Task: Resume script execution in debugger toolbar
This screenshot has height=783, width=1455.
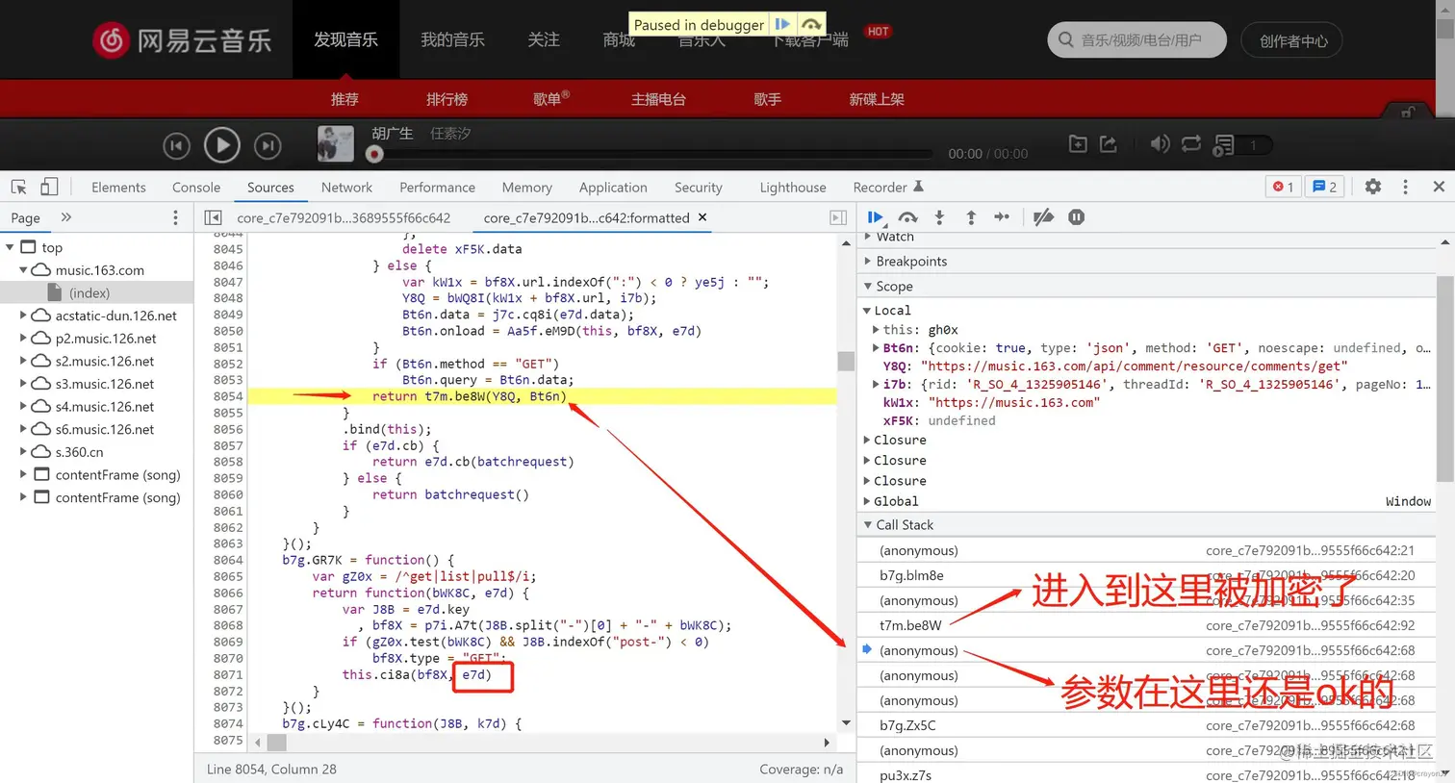Action: 875,217
